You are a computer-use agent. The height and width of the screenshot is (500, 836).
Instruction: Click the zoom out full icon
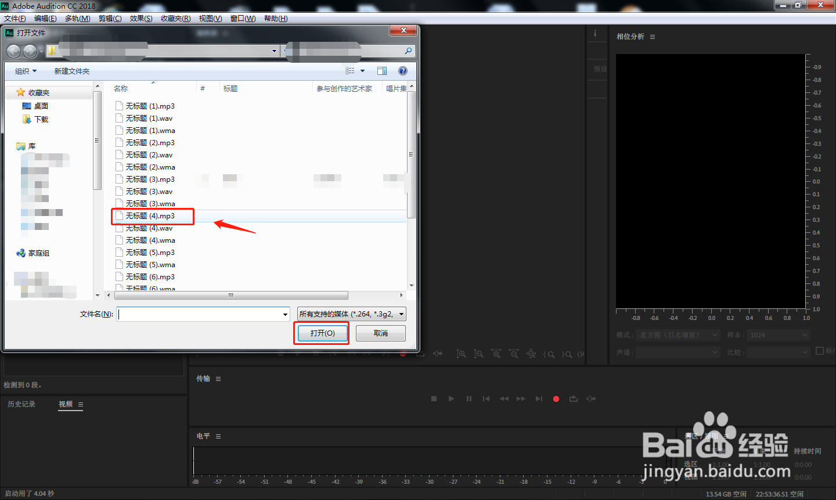click(x=531, y=354)
